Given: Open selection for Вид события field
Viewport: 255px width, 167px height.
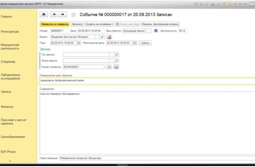Looking at the screenshot, I should pyautogui.click(x=149, y=31).
